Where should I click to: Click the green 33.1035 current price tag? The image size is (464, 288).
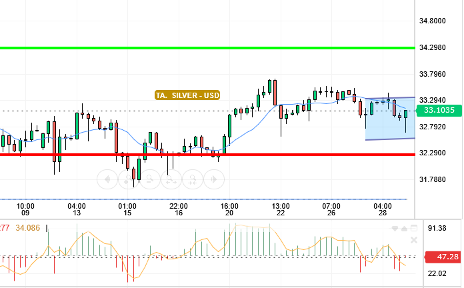click(x=439, y=111)
